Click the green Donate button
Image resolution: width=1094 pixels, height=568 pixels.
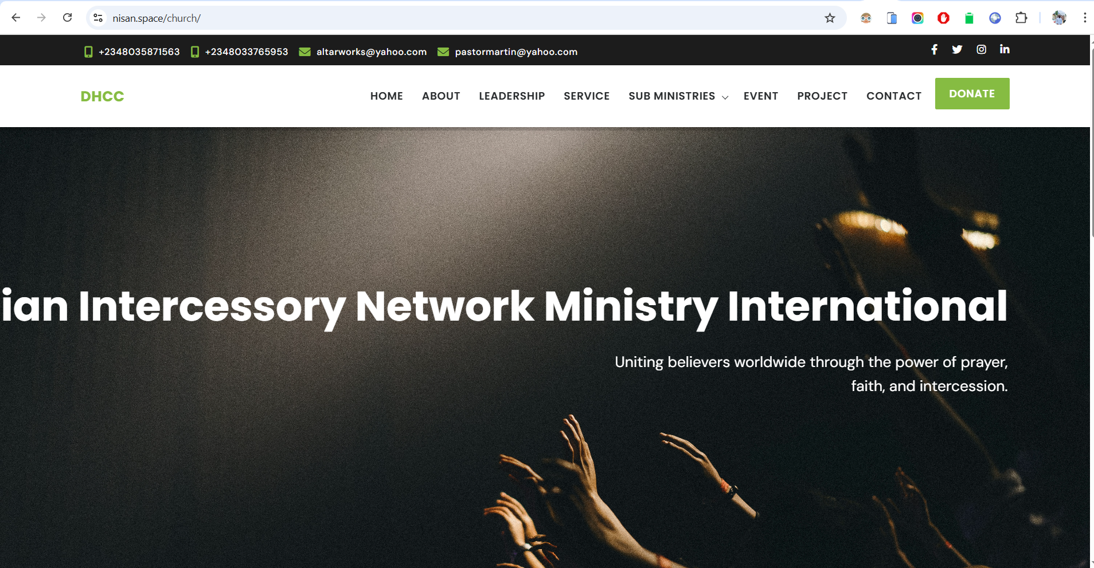972,94
